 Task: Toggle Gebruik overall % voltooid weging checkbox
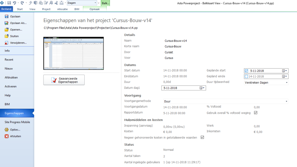256,113
